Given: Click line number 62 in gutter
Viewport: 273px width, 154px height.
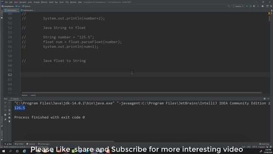Looking at the screenshot, I should tap(10, 75).
